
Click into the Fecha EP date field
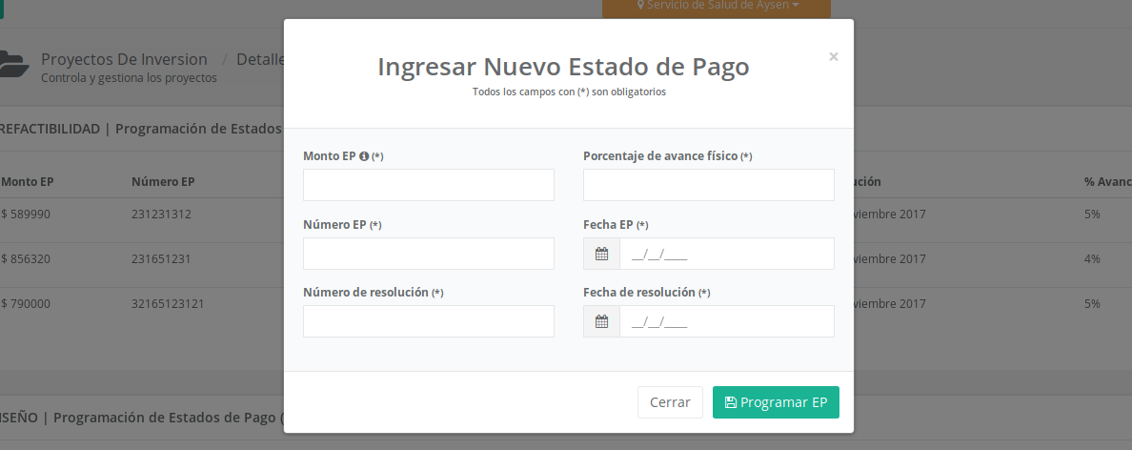pyautogui.click(x=726, y=254)
